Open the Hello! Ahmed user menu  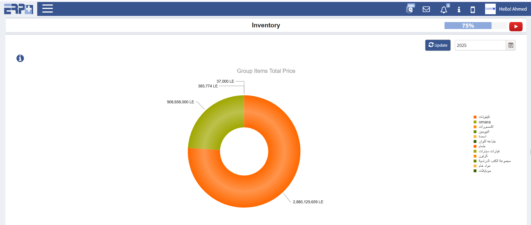click(x=513, y=9)
